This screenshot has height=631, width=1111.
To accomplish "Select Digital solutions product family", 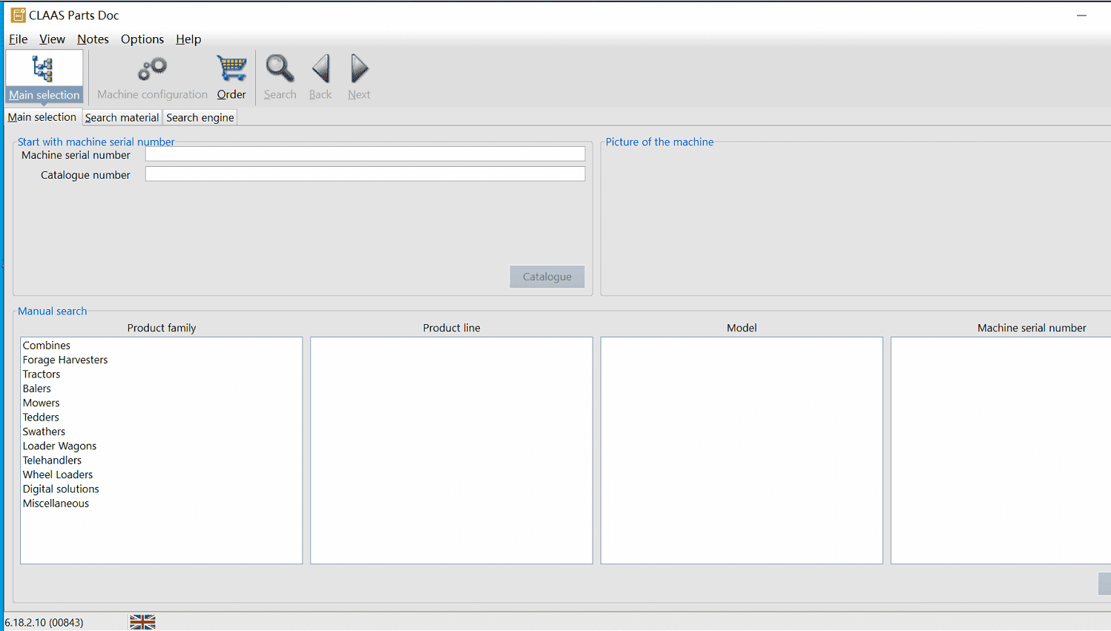I will click(x=61, y=489).
